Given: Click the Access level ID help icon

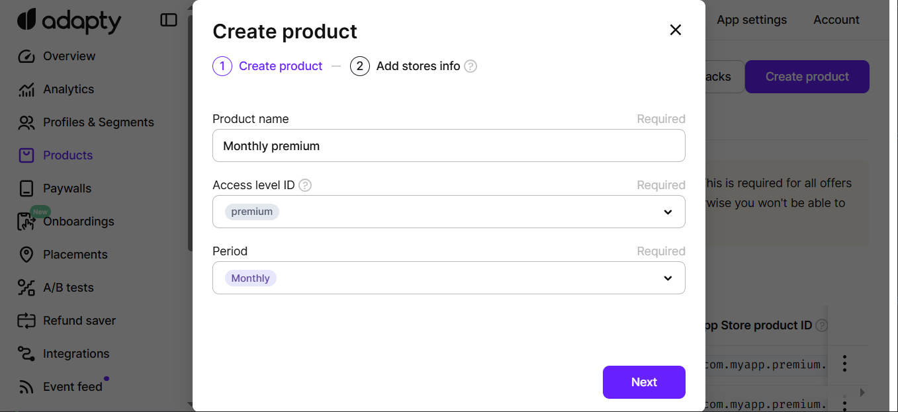Looking at the screenshot, I should point(305,185).
